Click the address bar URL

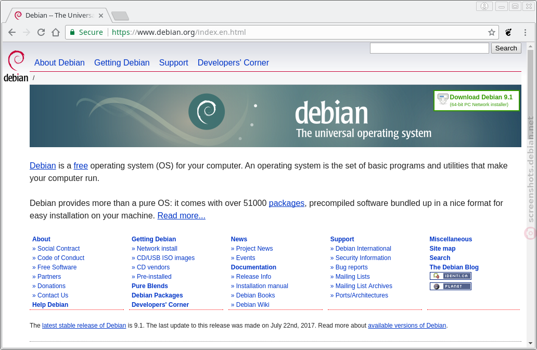[x=179, y=32]
